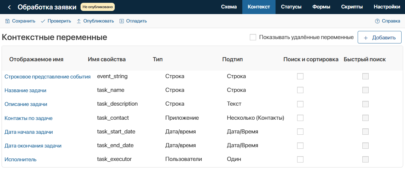This screenshot has height=170, width=405.
Task: Open the Название задачи variable
Action: pyautogui.click(x=25, y=90)
